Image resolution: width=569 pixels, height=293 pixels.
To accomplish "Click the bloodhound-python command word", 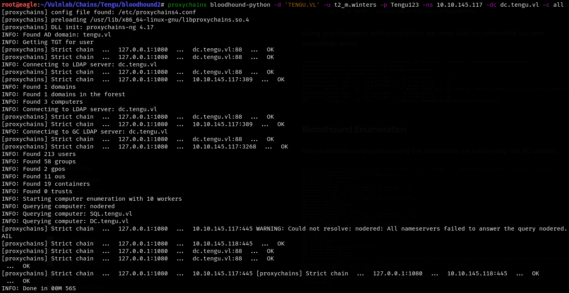I will 240,5.
